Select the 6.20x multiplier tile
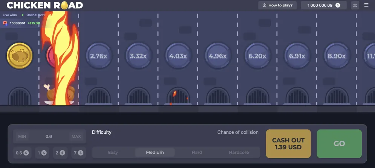Screen dimensions: 375x168 point(257,56)
